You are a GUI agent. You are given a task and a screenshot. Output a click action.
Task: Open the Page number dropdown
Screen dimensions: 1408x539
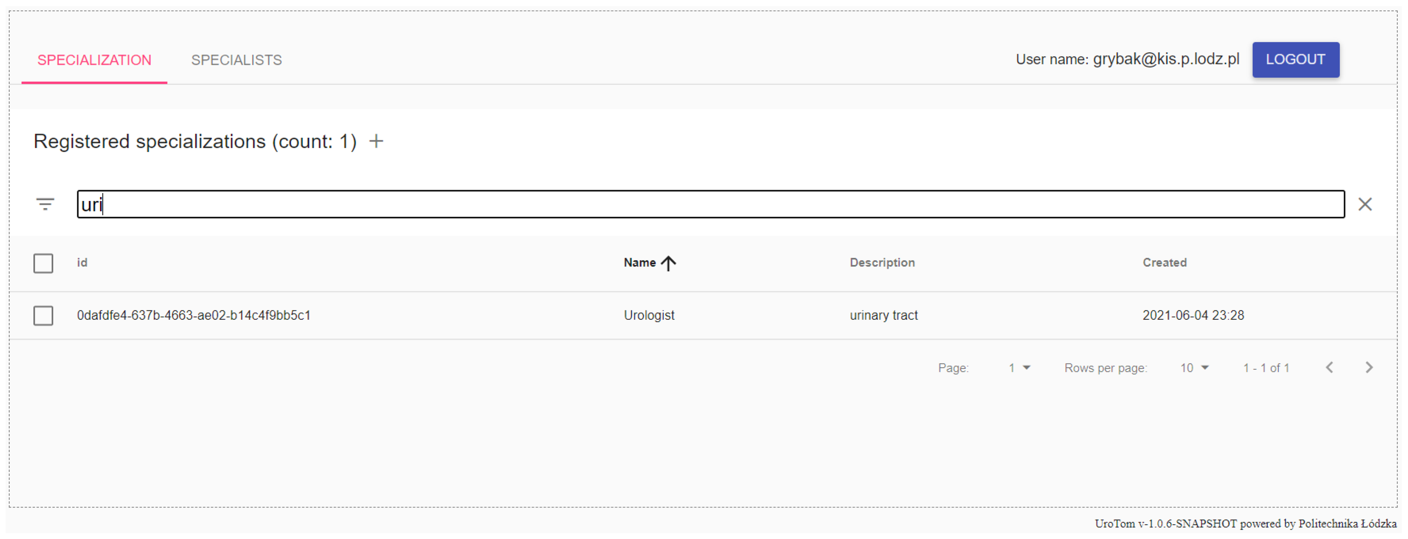pyautogui.click(x=1019, y=368)
